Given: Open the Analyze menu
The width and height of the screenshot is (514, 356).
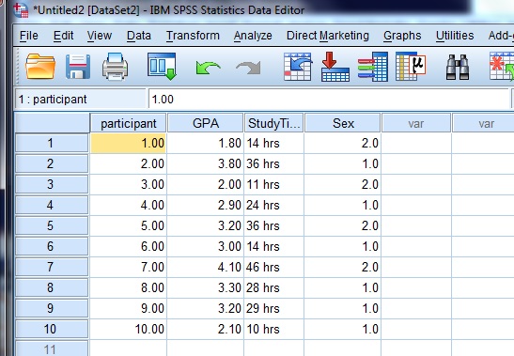Looking at the screenshot, I should 253,36.
